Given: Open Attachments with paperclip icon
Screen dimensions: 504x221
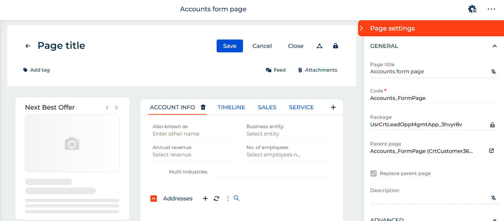Looking at the screenshot, I should [318, 70].
